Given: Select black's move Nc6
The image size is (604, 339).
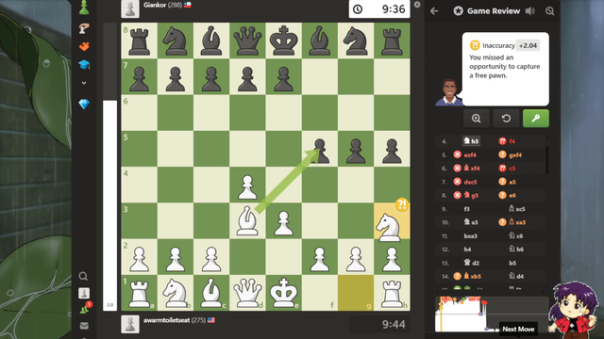Looking at the screenshot, I should point(516,236).
